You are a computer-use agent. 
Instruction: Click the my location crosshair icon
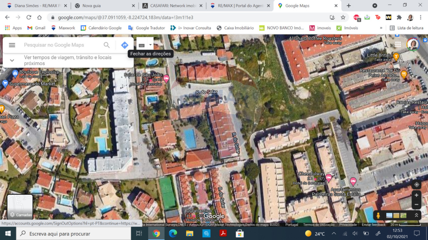(416, 184)
